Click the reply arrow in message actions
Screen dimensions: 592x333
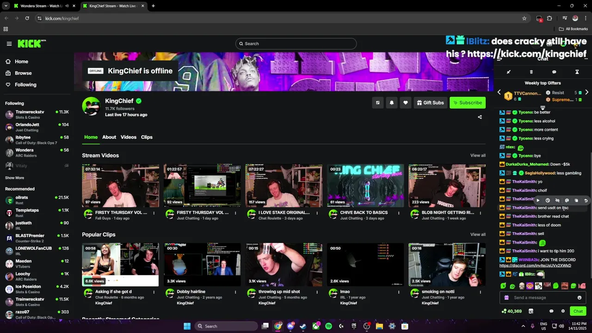586,201
